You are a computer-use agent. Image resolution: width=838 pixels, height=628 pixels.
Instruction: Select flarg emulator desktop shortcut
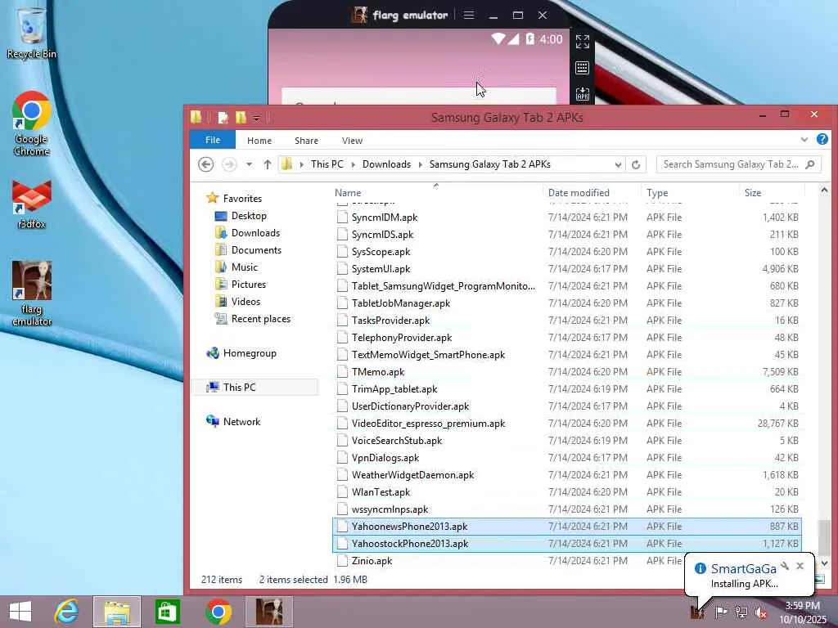pos(32,294)
